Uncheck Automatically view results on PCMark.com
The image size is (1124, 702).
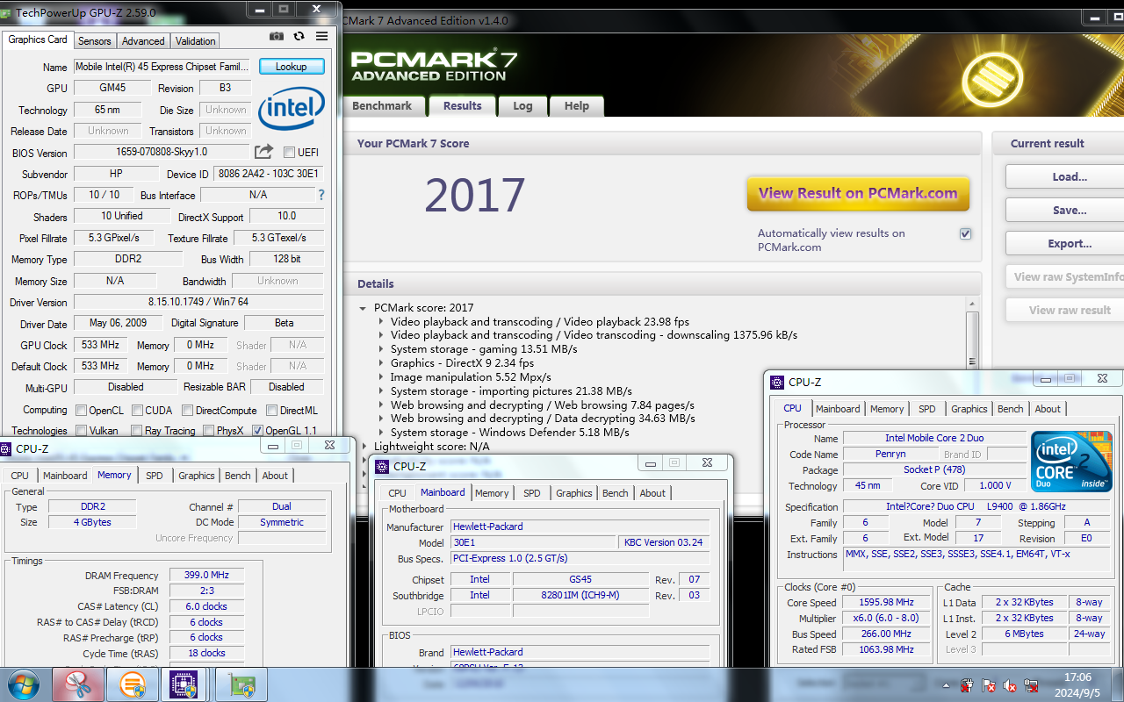pos(965,234)
